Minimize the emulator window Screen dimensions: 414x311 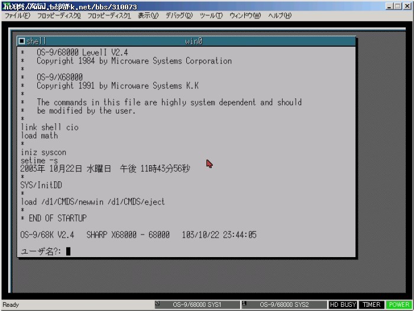[x=389, y=6]
